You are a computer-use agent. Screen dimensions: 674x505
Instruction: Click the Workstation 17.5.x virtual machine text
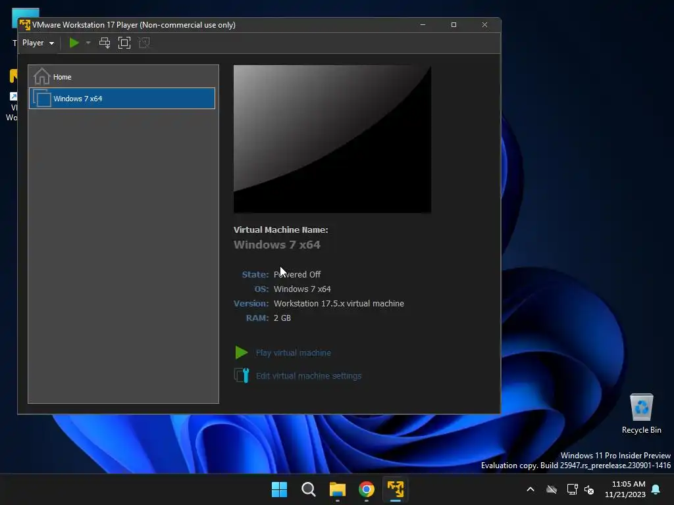(339, 304)
